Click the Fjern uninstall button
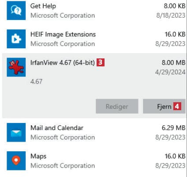 164,106
